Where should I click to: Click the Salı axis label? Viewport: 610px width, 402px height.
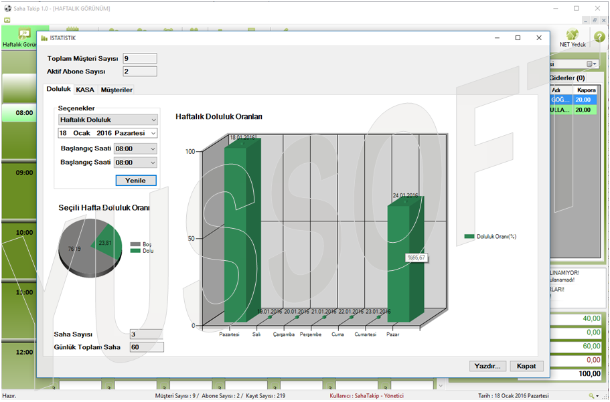tap(256, 334)
